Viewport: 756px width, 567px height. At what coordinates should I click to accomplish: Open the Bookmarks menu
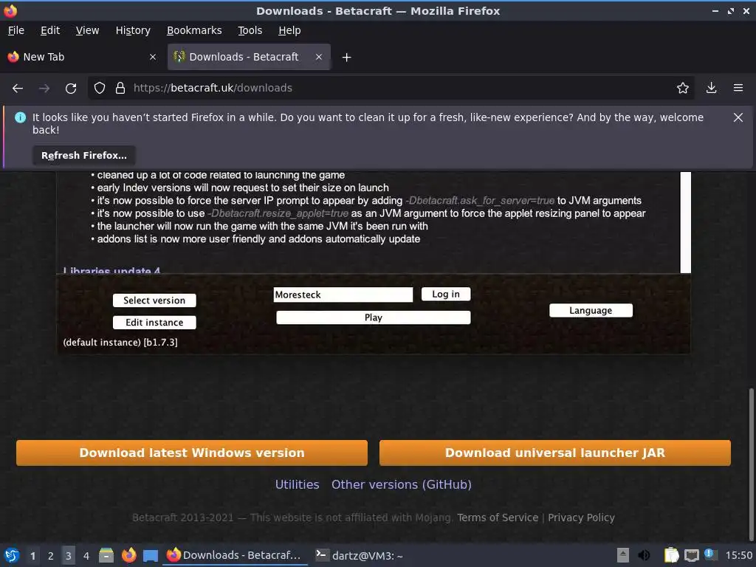tap(194, 30)
